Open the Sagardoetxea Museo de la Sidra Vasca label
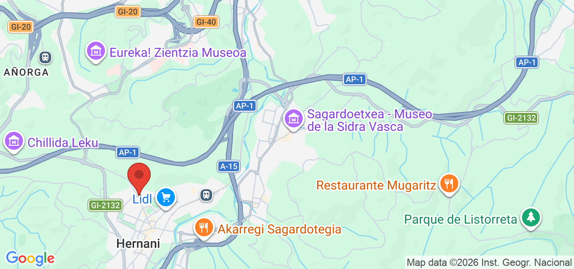This screenshot has width=574, height=269. [370, 120]
